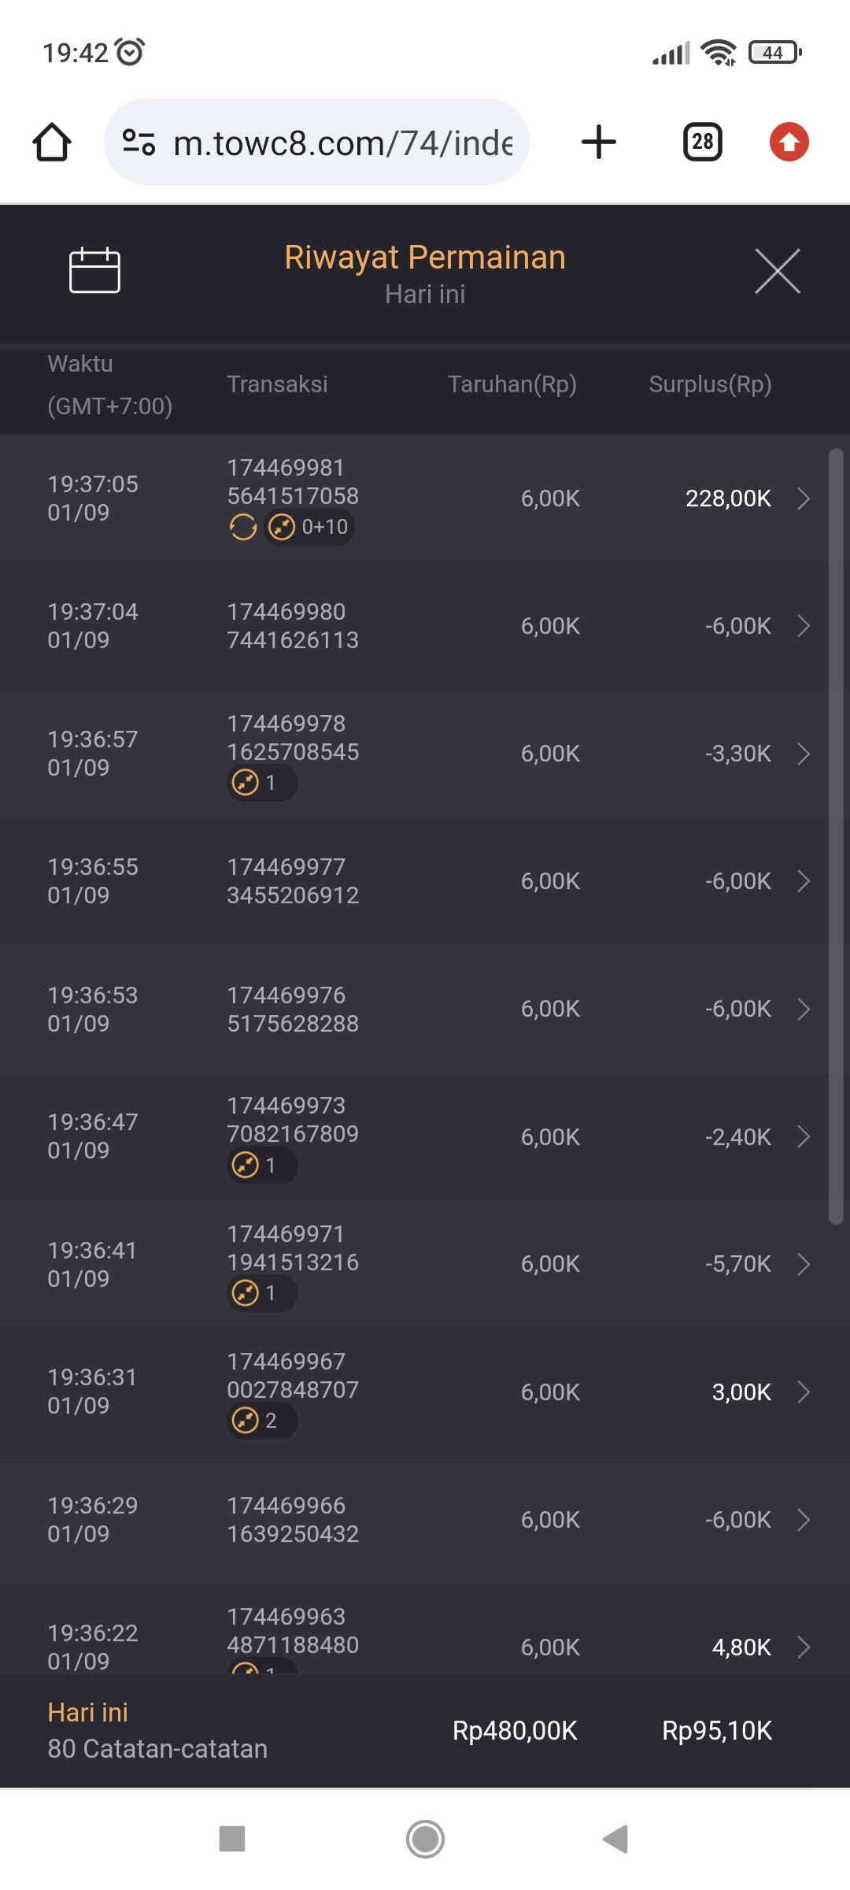Tap the browser home icon
Screen dimensions: 850x1890
52,143
